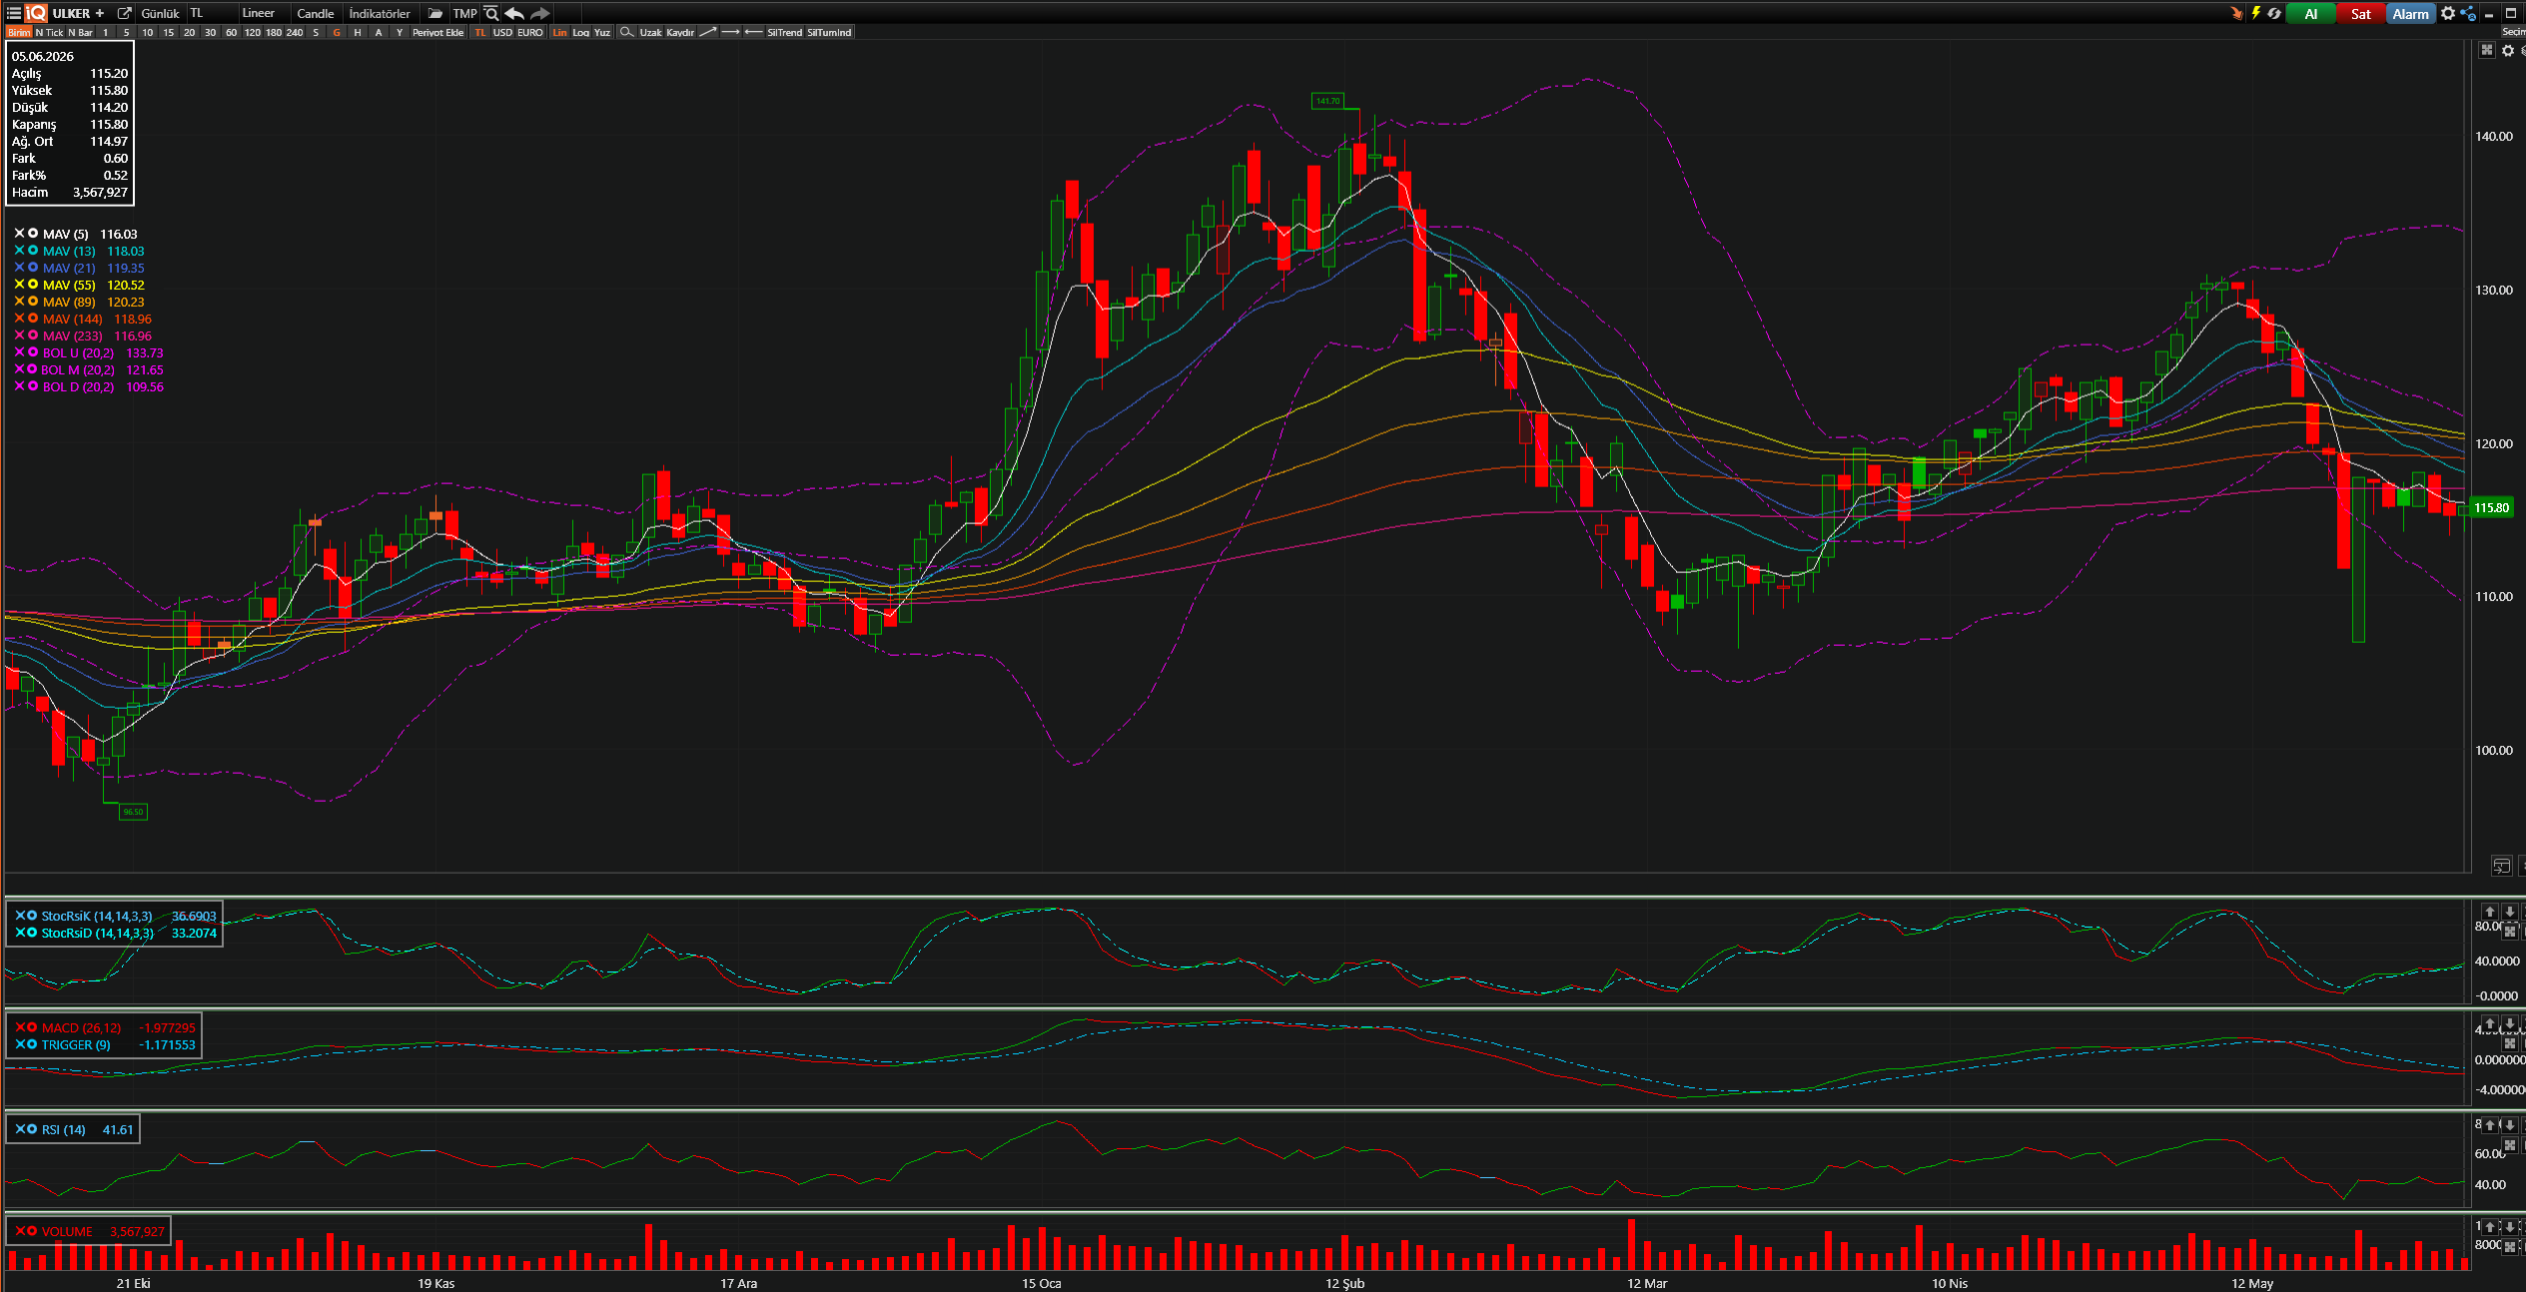2526x1292 pixels.
Task: Select the diagonal trend line tool
Action: [707, 32]
